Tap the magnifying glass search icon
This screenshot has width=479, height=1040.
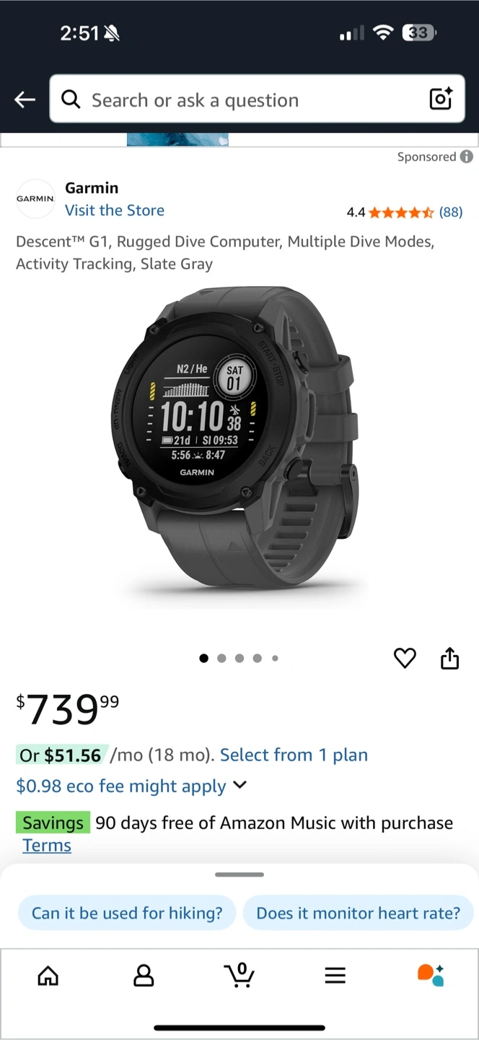click(x=71, y=99)
